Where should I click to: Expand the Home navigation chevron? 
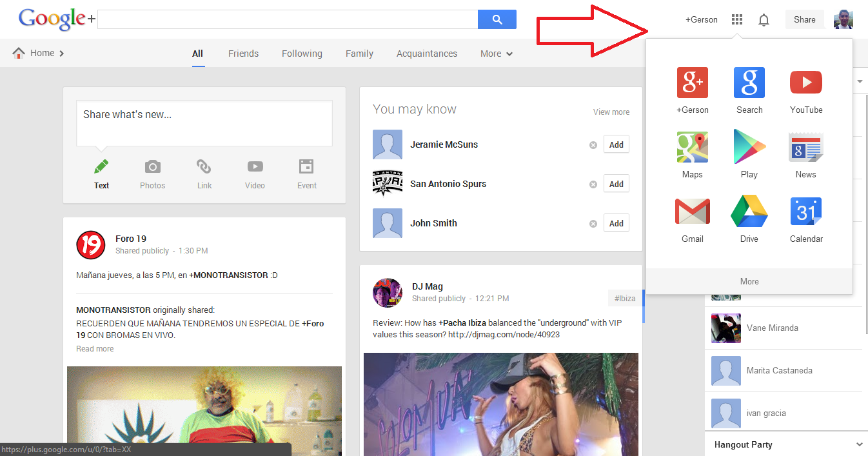[62, 54]
